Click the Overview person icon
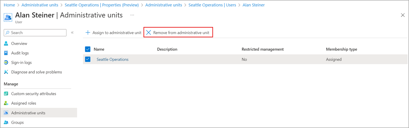This screenshot has height=128, width=409. (6, 44)
